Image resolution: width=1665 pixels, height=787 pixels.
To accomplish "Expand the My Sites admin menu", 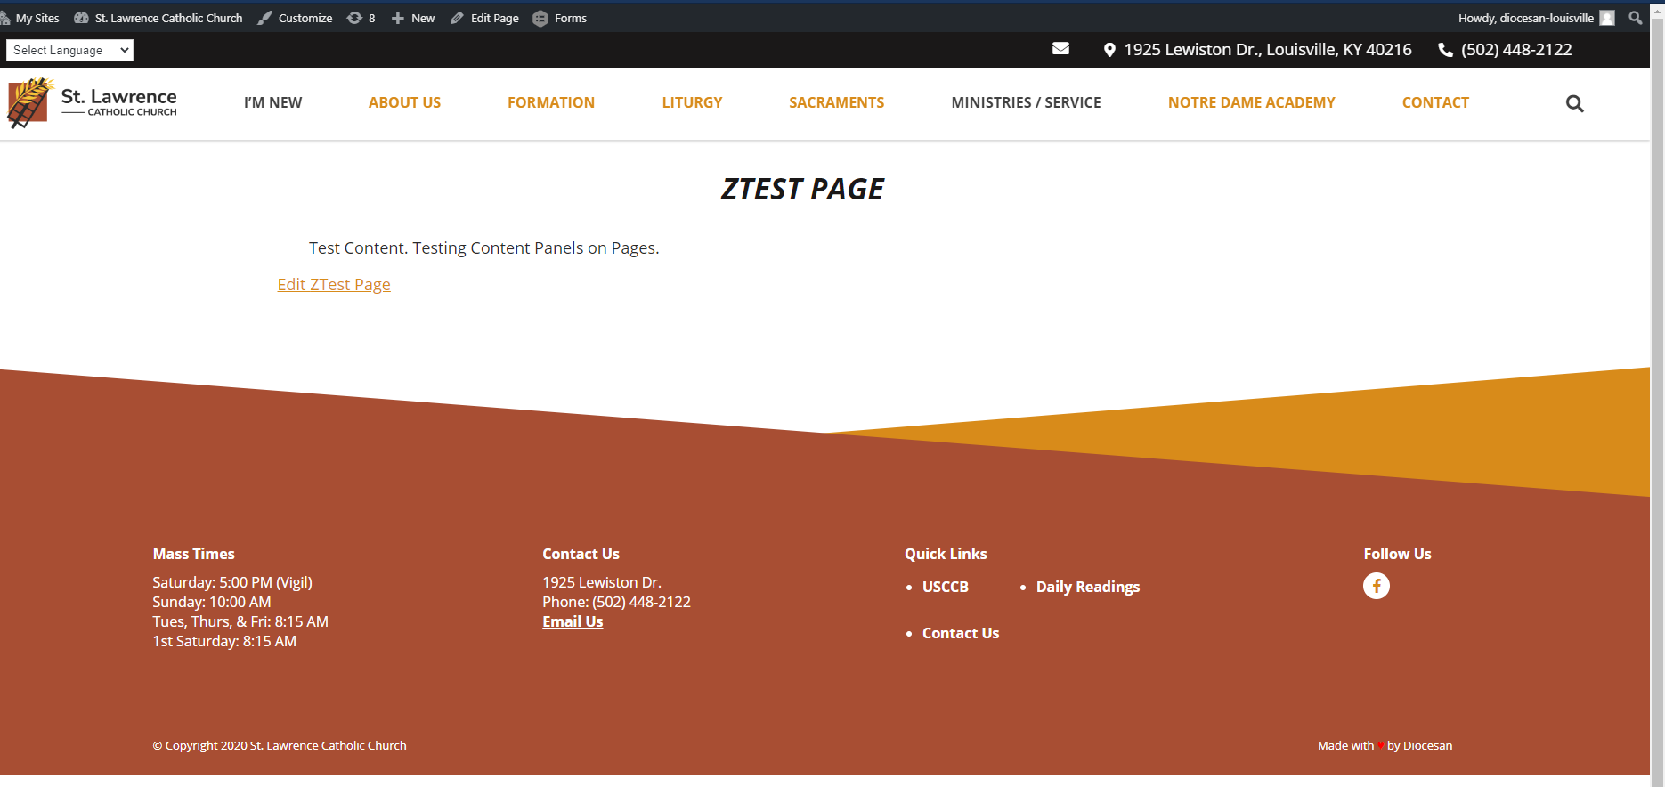I will click(31, 18).
